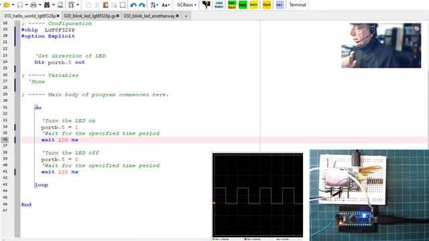Image resolution: width=429 pixels, height=241 pixels.
Task: Click the green hex compile button
Action: pyautogui.click(x=243, y=5)
